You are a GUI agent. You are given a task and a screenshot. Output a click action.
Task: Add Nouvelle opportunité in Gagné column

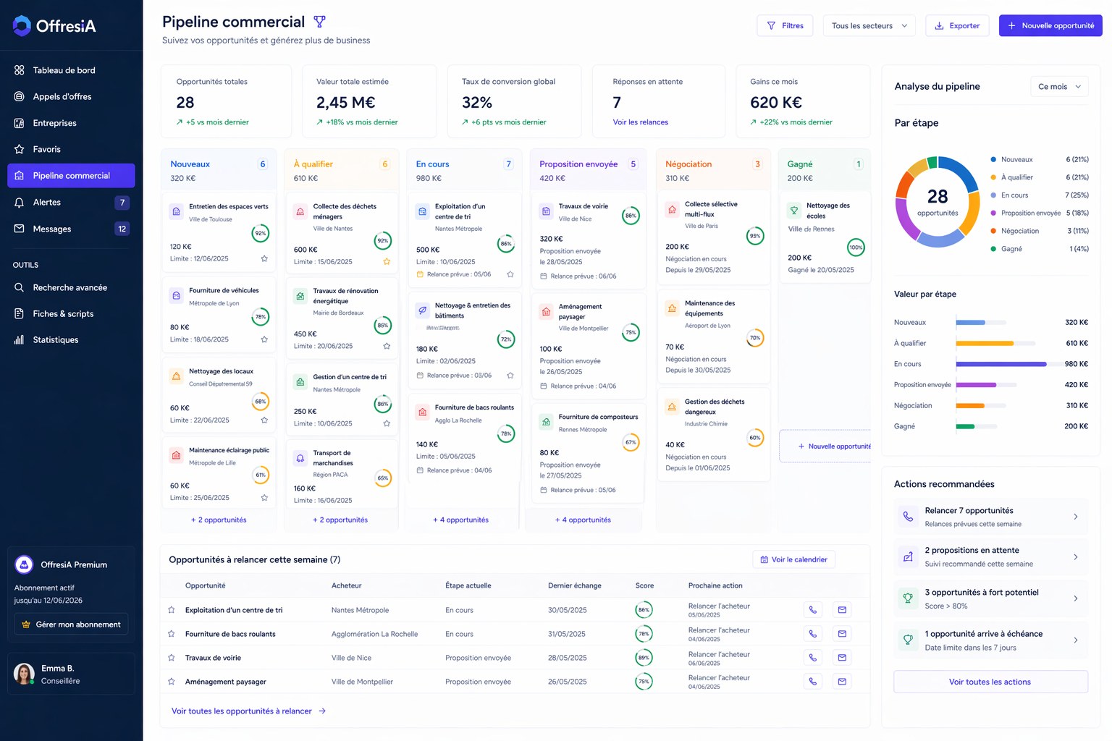[x=825, y=446]
